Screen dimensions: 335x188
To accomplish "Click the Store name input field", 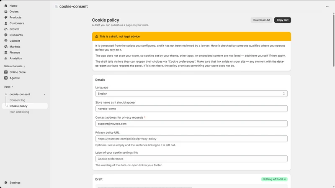I will tap(191, 109).
